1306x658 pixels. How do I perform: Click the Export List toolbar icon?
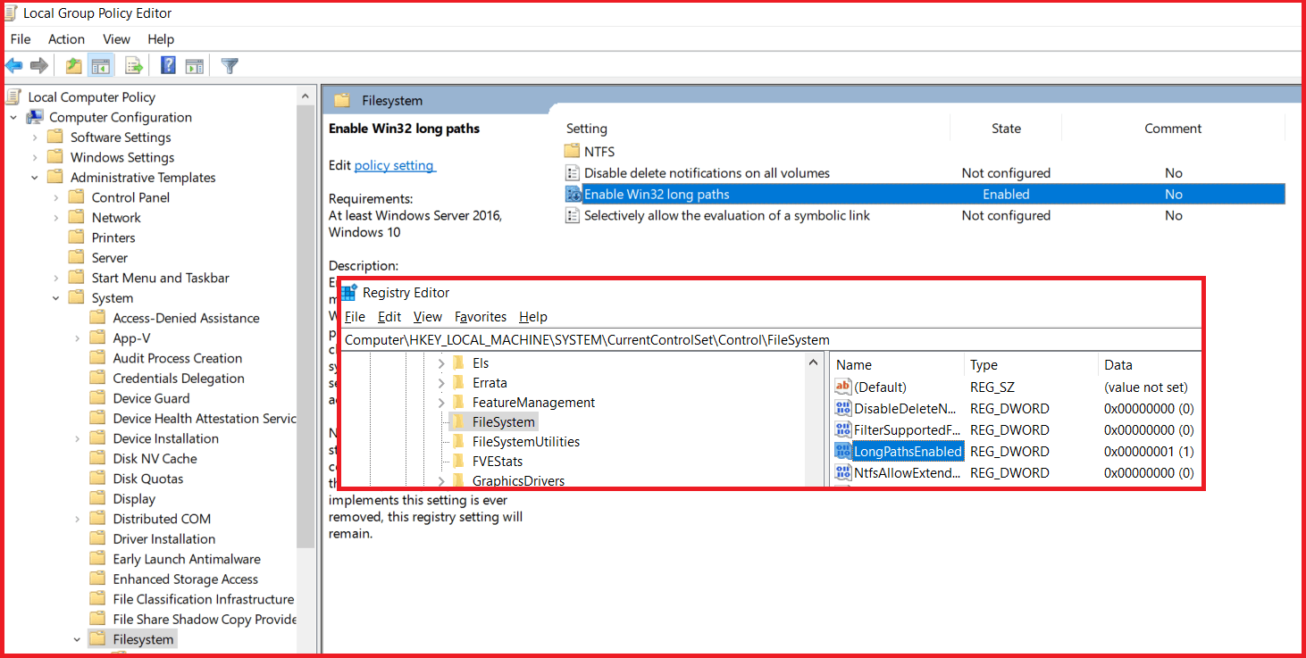coord(134,65)
